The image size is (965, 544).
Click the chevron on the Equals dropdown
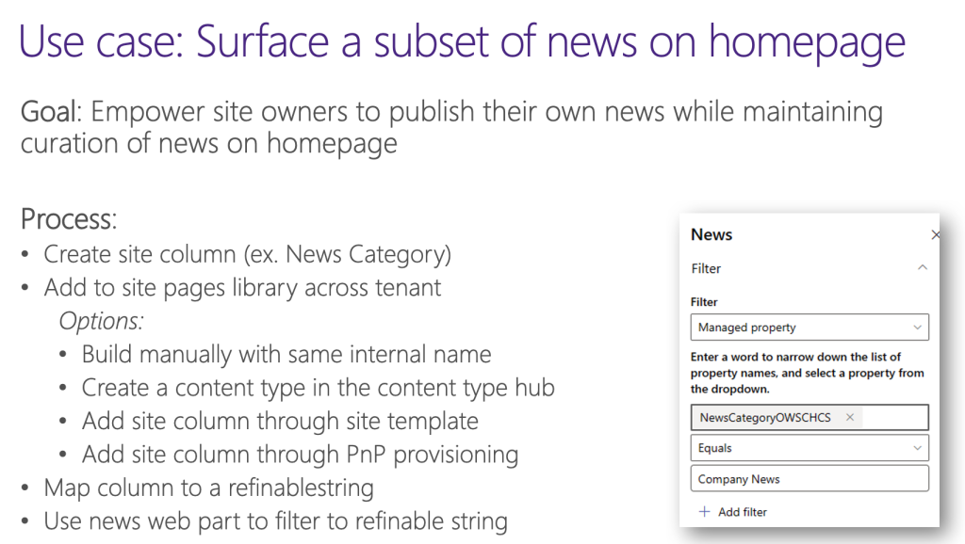click(916, 449)
